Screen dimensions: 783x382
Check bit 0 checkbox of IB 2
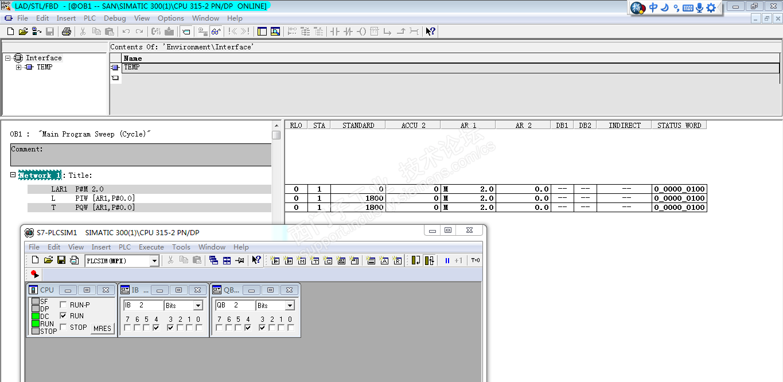point(199,328)
